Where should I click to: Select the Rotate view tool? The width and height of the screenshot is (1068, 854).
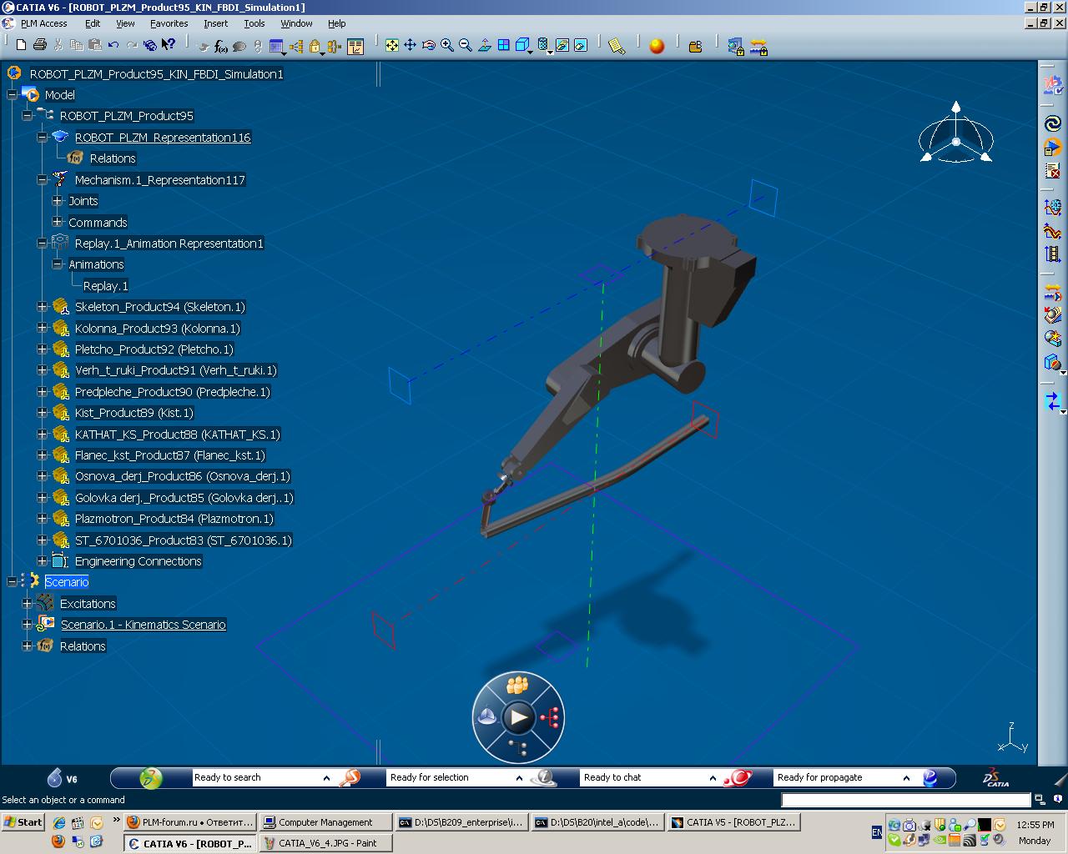(429, 45)
